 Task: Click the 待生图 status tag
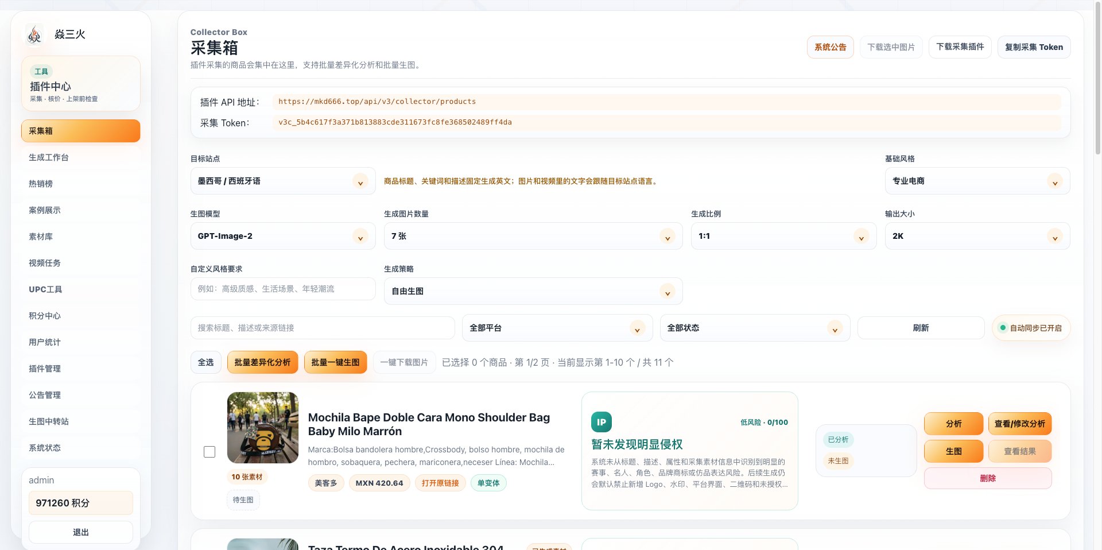coord(243,500)
